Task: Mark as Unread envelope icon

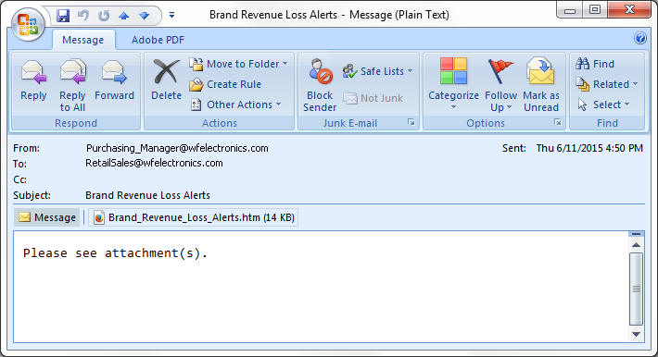Action: (540, 71)
